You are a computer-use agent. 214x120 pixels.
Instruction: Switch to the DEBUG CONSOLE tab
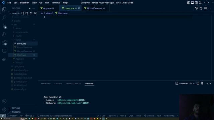[73, 83]
